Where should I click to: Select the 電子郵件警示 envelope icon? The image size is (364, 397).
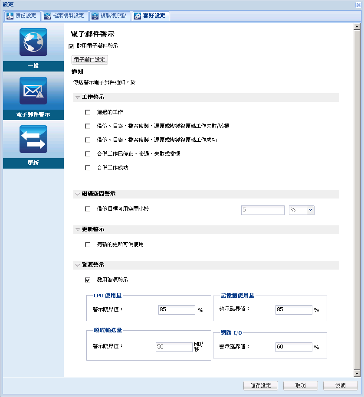[x=33, y=91]
